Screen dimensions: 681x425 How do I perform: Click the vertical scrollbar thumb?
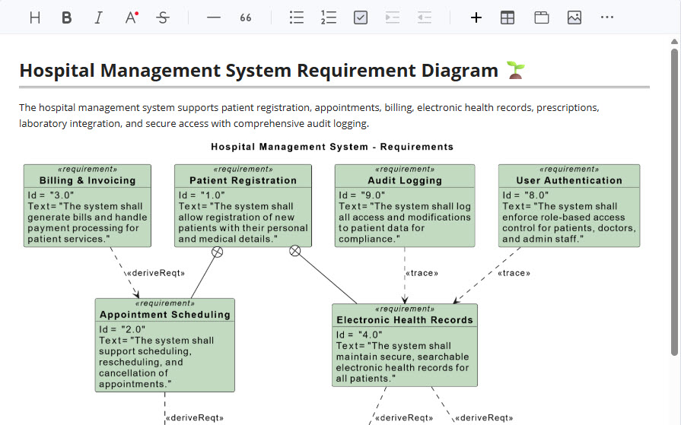(x=674, y=202)
